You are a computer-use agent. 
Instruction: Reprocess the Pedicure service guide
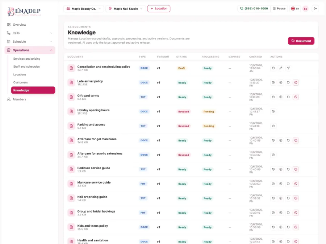pos(288,169)
